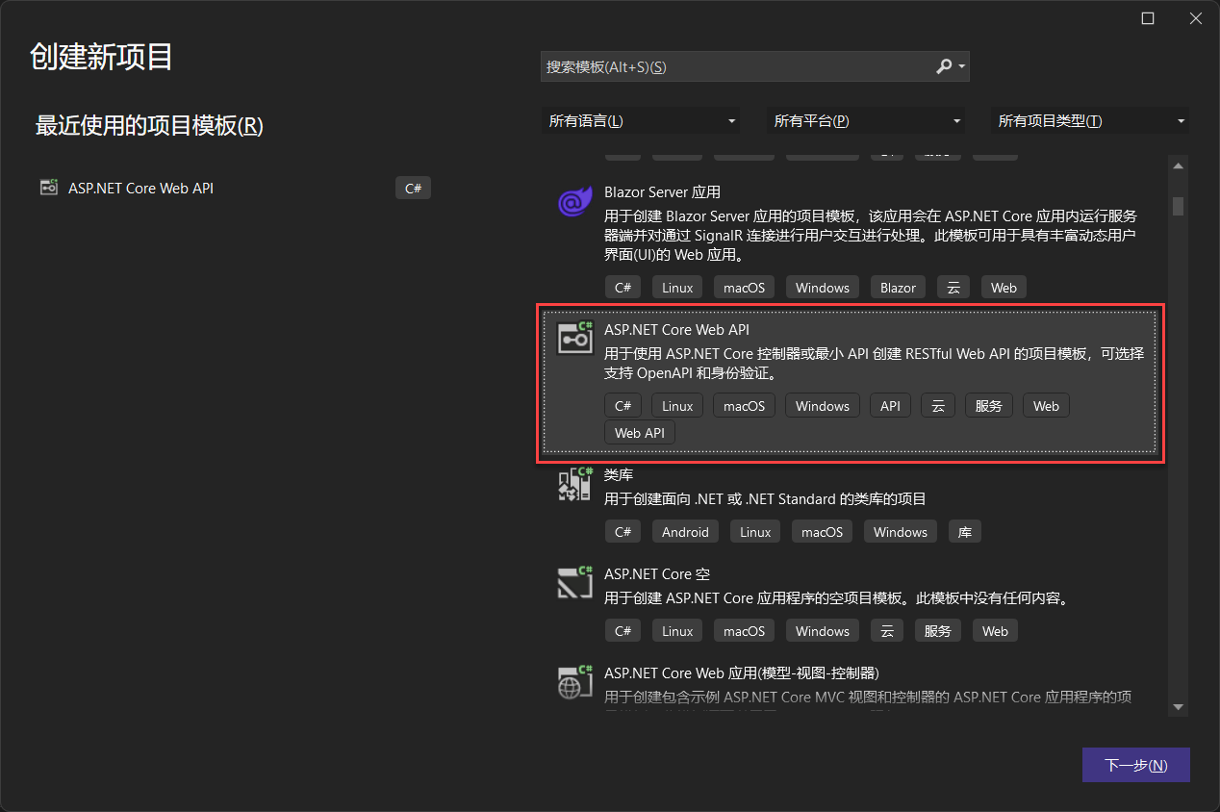This screenshot has height=812, width=1220.
Task: Click the 服务 tag under ASP.NET Core 空
Action: coord(938,630)
